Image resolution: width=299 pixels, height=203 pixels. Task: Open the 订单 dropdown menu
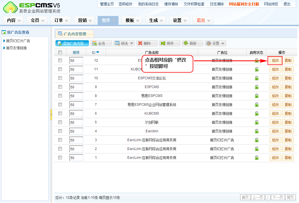(61, 20)
